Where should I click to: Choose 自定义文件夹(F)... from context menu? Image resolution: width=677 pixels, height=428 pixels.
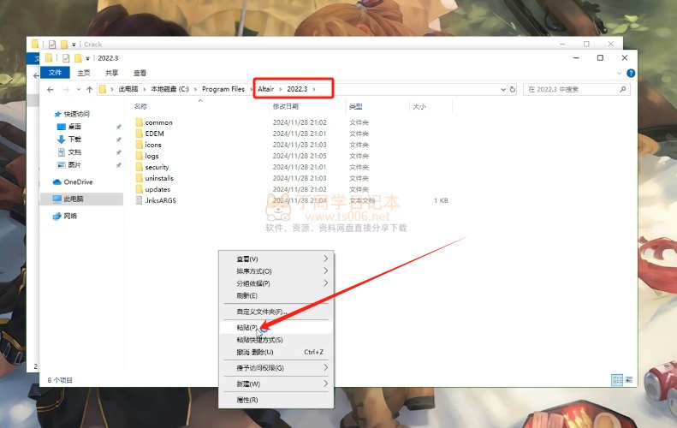[276, 312]
